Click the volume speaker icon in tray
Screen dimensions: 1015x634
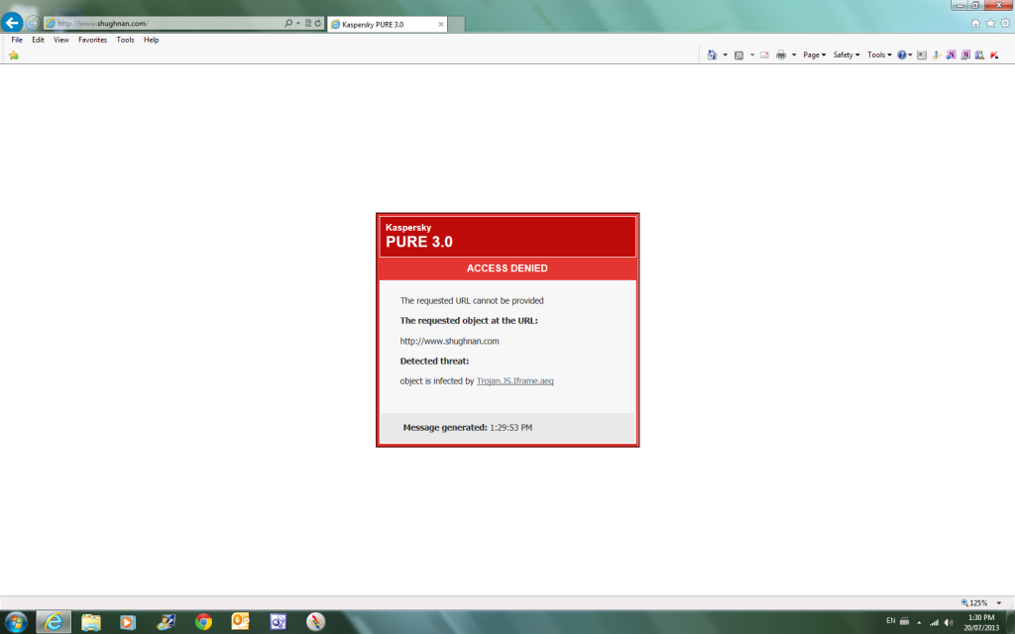pyautogui.click(x=949, y=622)
